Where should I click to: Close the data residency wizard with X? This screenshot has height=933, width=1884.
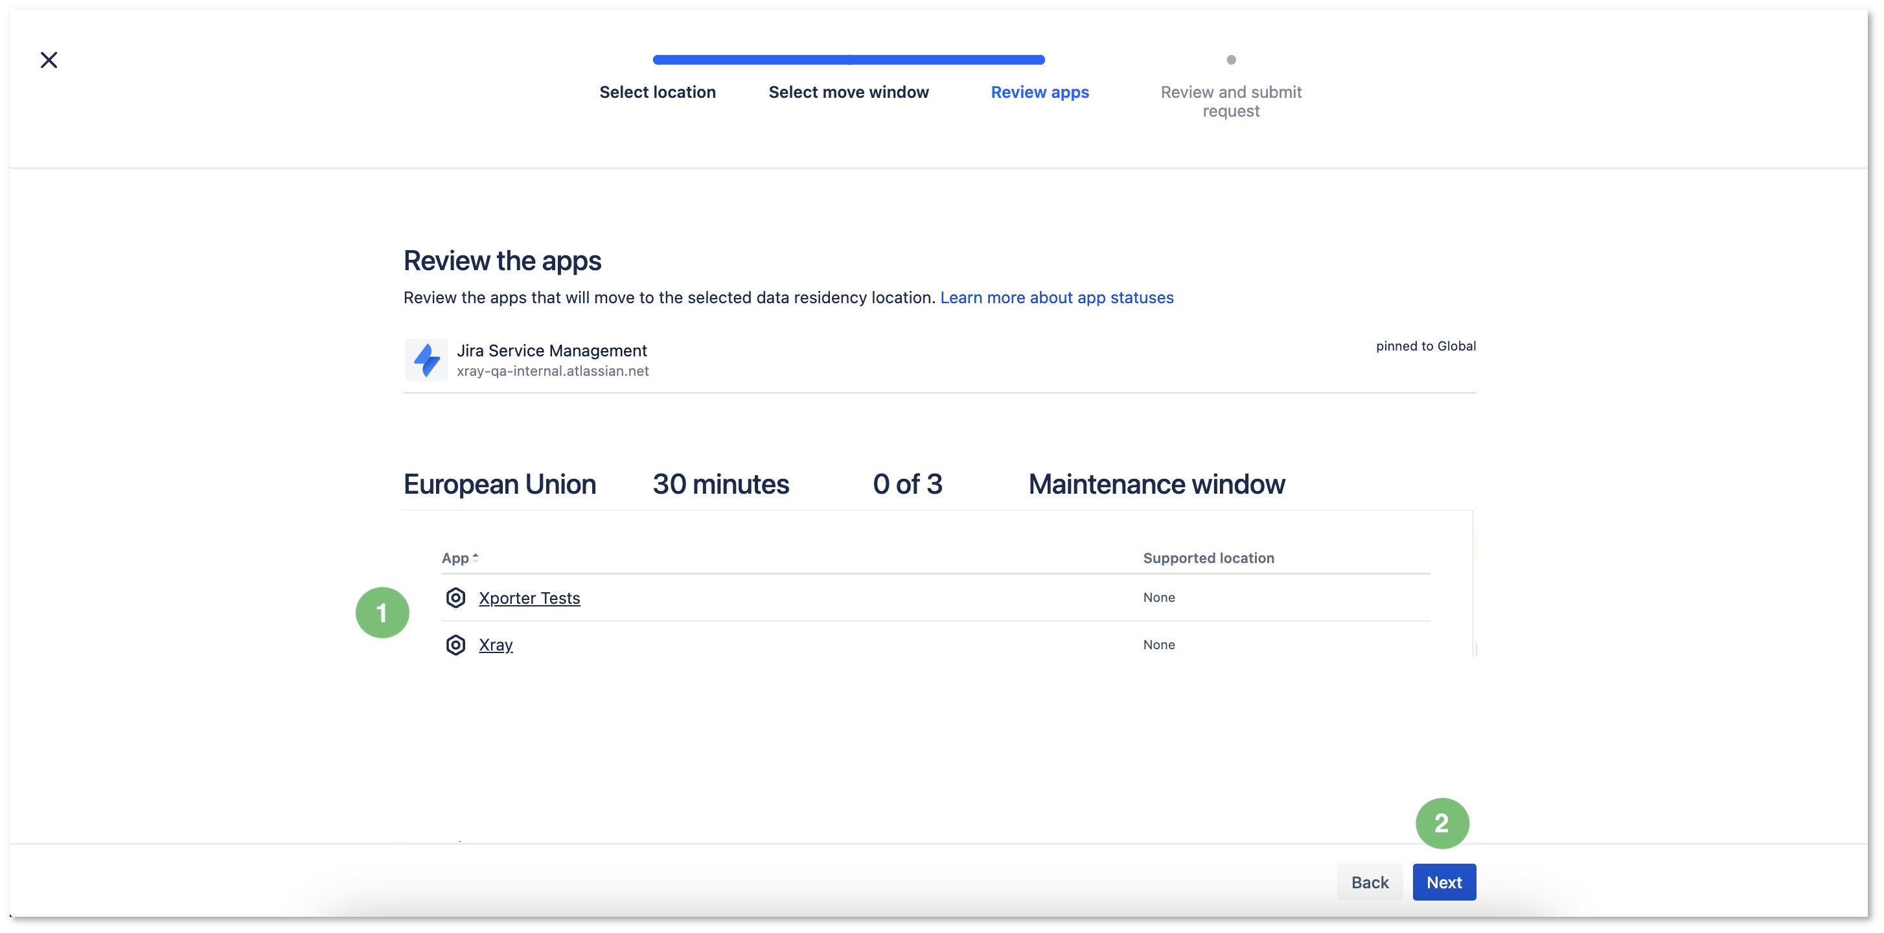49,60
